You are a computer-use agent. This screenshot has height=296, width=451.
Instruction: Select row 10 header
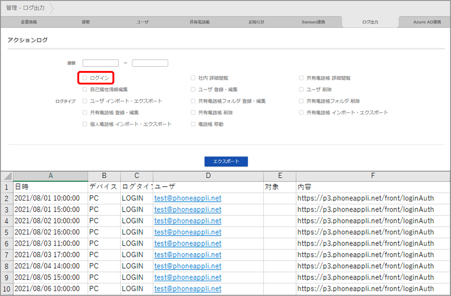7,289
